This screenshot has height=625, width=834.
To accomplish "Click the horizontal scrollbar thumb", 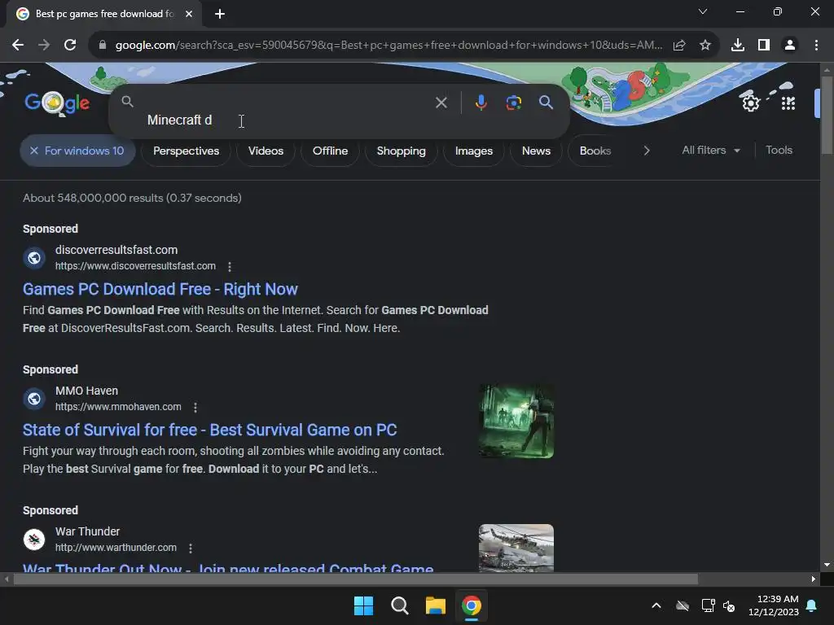I will [x=355, y=579].
